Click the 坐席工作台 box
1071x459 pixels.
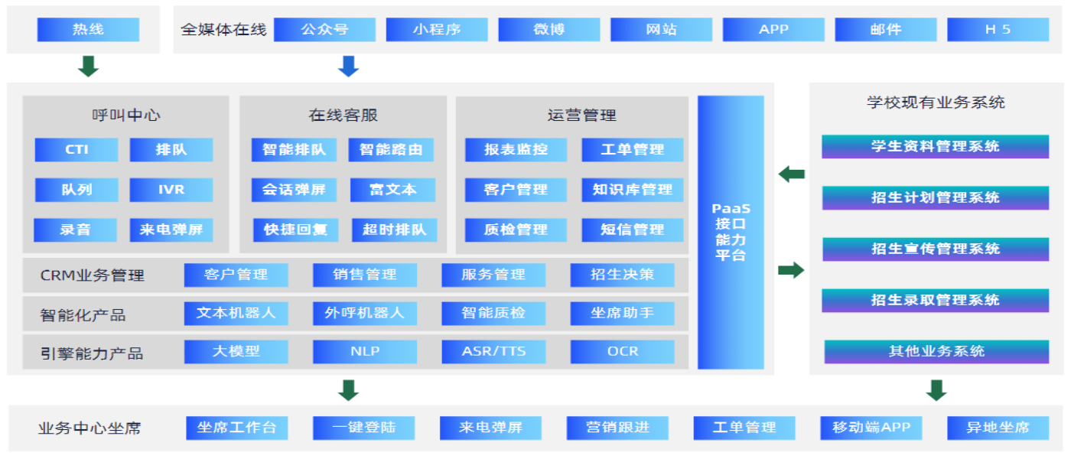236,428
